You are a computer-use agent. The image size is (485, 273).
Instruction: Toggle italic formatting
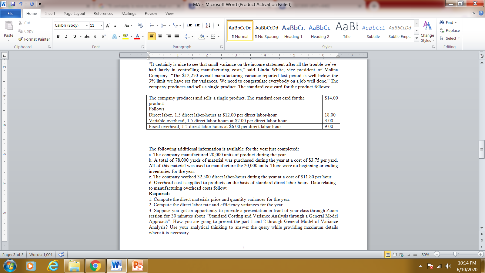[x=66, y=36]
